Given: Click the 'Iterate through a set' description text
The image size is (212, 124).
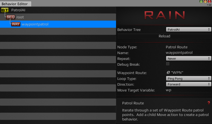Looking at the screenshot, I should 165,115.
